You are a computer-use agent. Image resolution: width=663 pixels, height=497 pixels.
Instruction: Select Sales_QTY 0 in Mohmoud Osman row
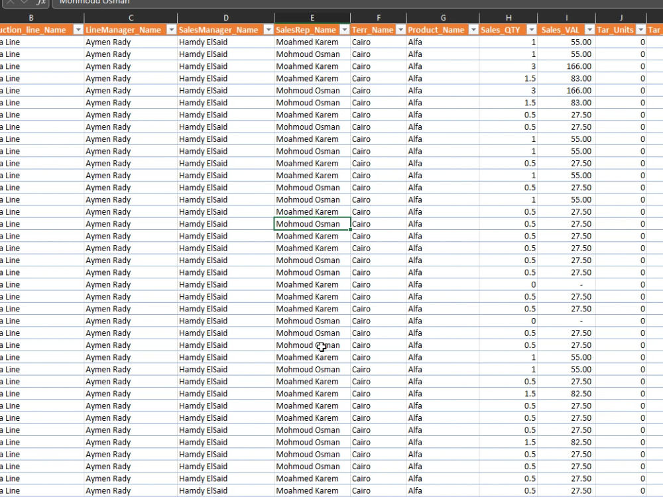pyautogui.click(x=533, y=321)
